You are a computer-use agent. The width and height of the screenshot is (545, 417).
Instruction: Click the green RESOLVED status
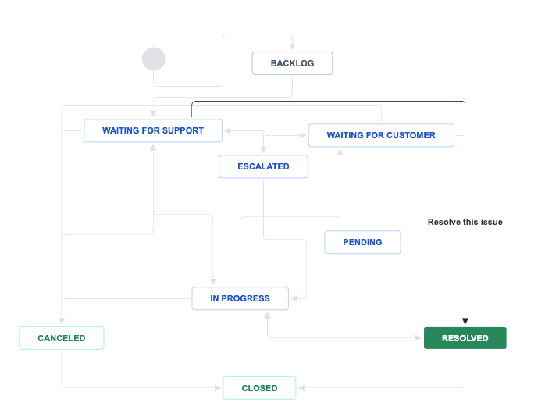(x=465, y=338)
